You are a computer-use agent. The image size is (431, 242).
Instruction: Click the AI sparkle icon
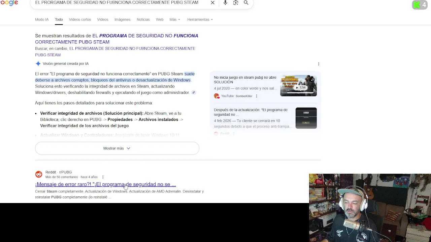point(38,64)
